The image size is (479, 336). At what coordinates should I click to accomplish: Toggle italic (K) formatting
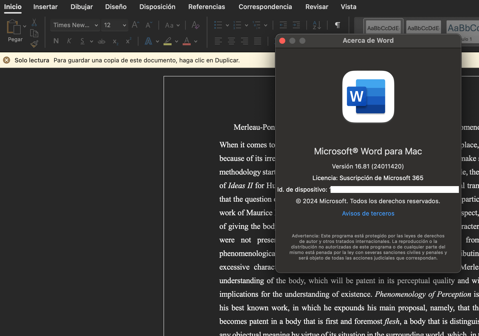tap(69, 41)
